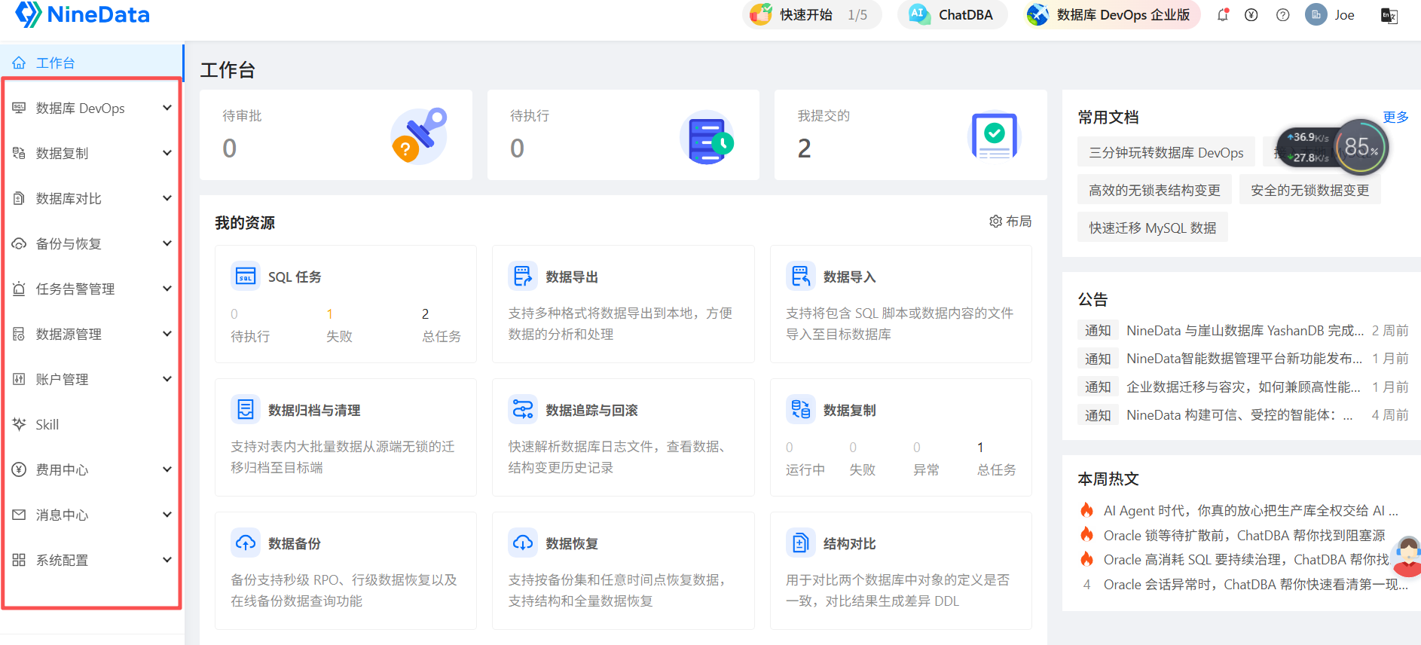Click the 工作台 home icon
1421x645 pixels.
[x=19, y=63]
